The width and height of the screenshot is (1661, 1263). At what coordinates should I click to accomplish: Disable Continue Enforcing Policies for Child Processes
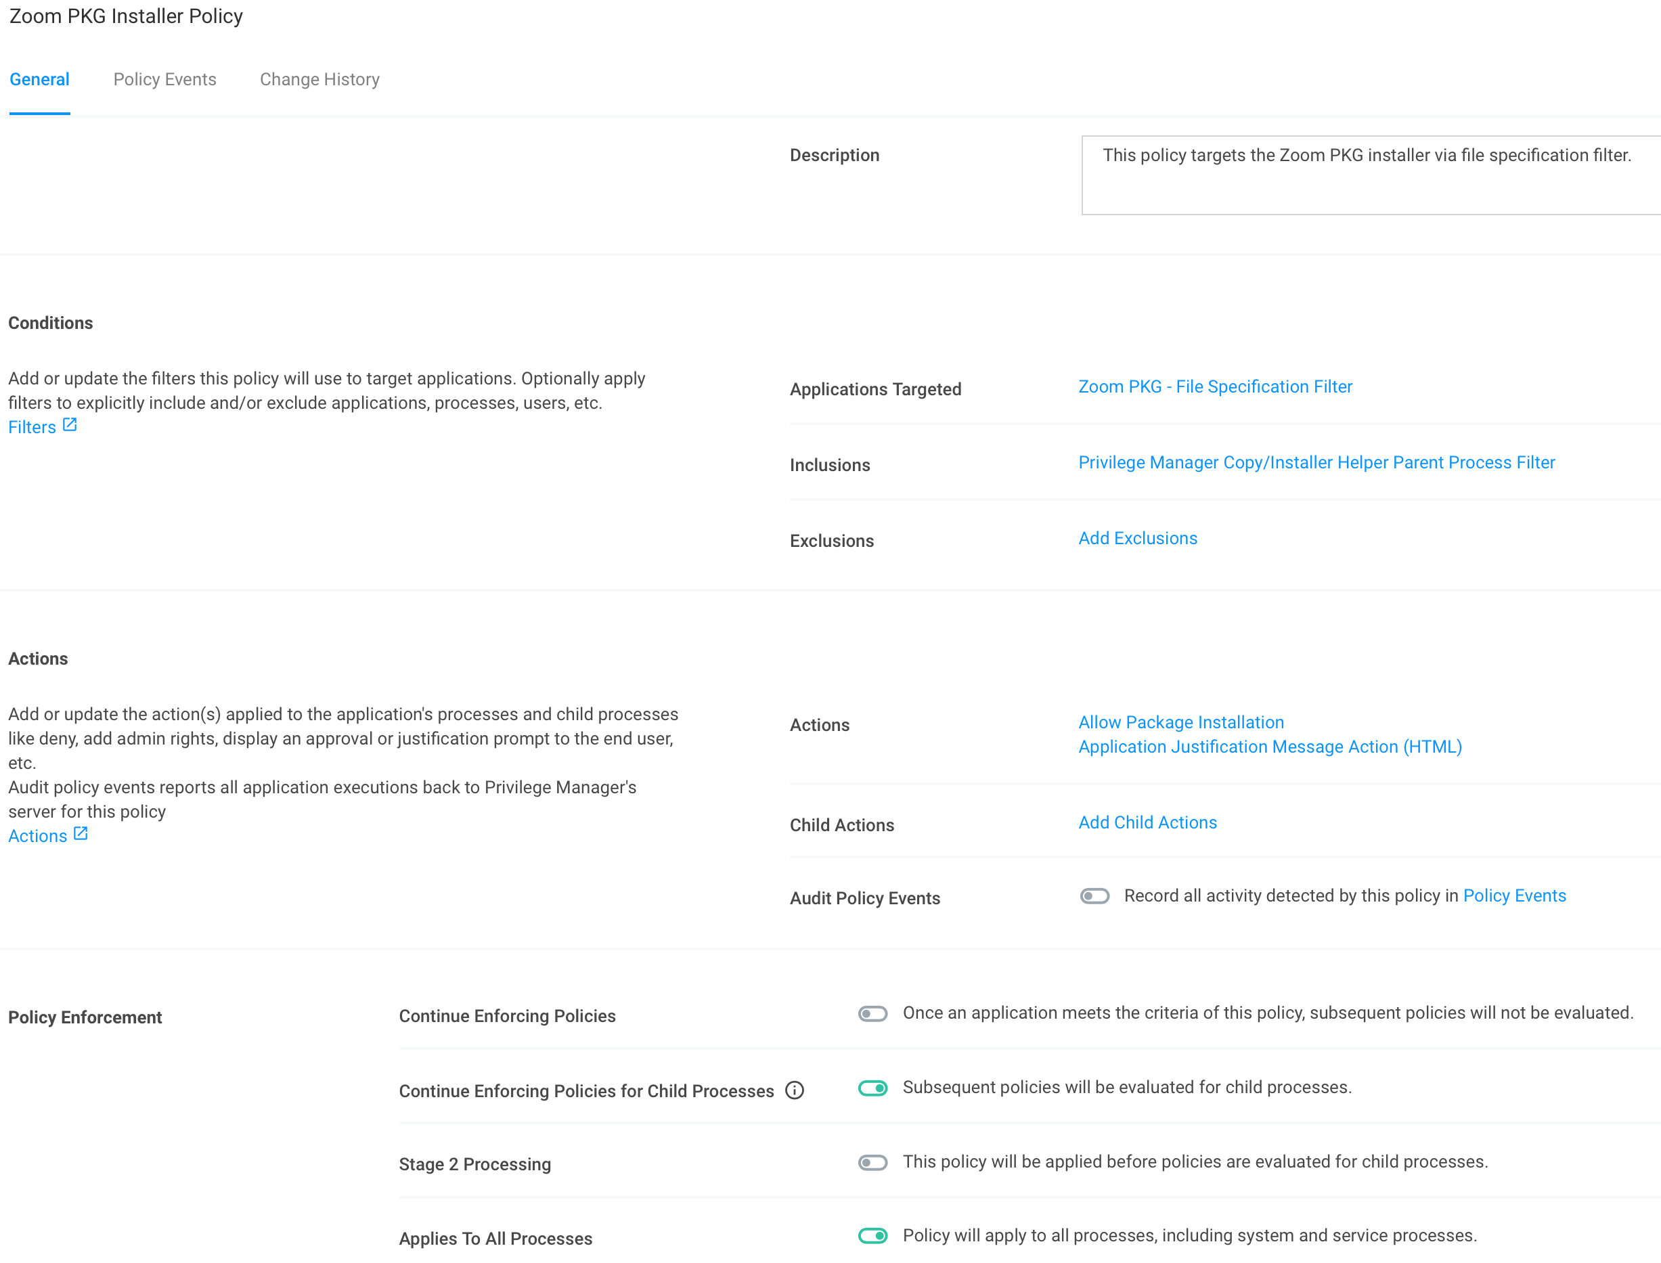872,1088
